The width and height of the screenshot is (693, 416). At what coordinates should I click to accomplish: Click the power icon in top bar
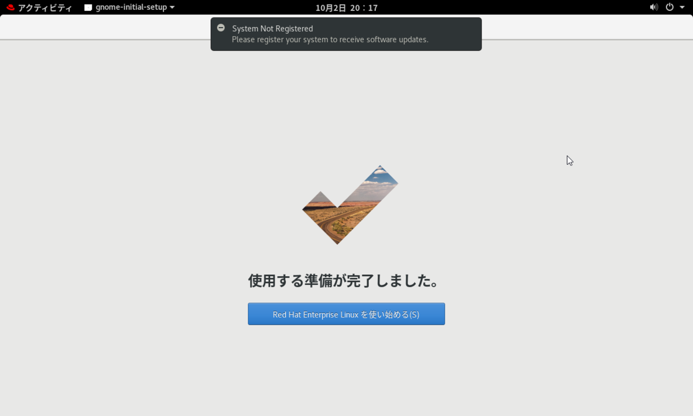[670, 8]
